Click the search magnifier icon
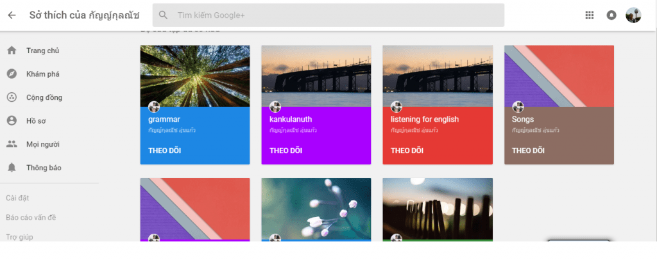 pos(164,15)
